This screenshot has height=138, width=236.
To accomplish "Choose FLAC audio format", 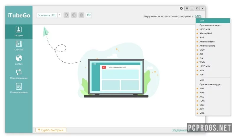I will (213, 101).
